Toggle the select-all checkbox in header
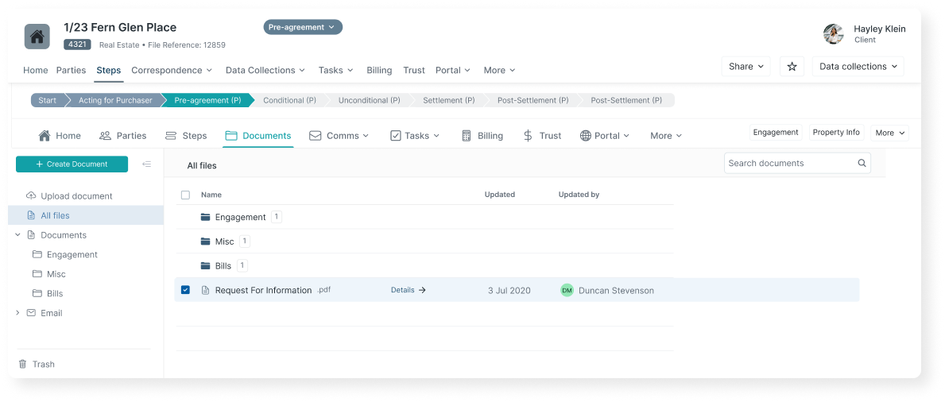 pos(185,195)
